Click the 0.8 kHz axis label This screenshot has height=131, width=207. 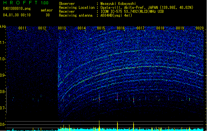click(3, 92)
